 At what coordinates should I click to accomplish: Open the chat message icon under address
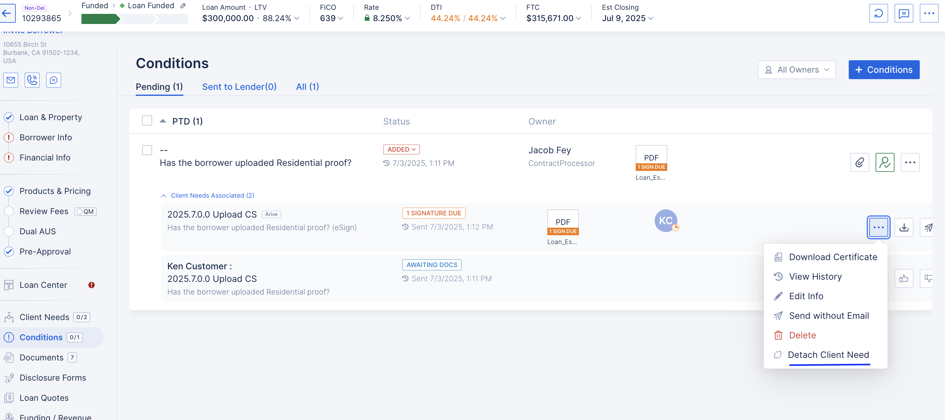click(x=54, y=80)
